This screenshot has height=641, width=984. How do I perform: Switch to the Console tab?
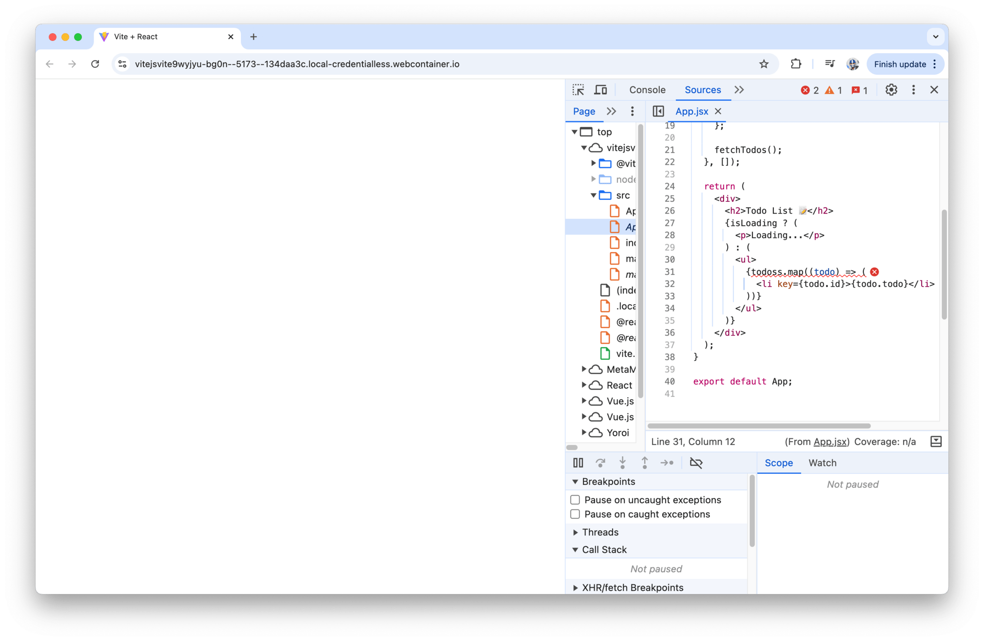click(x=647, y=90)
